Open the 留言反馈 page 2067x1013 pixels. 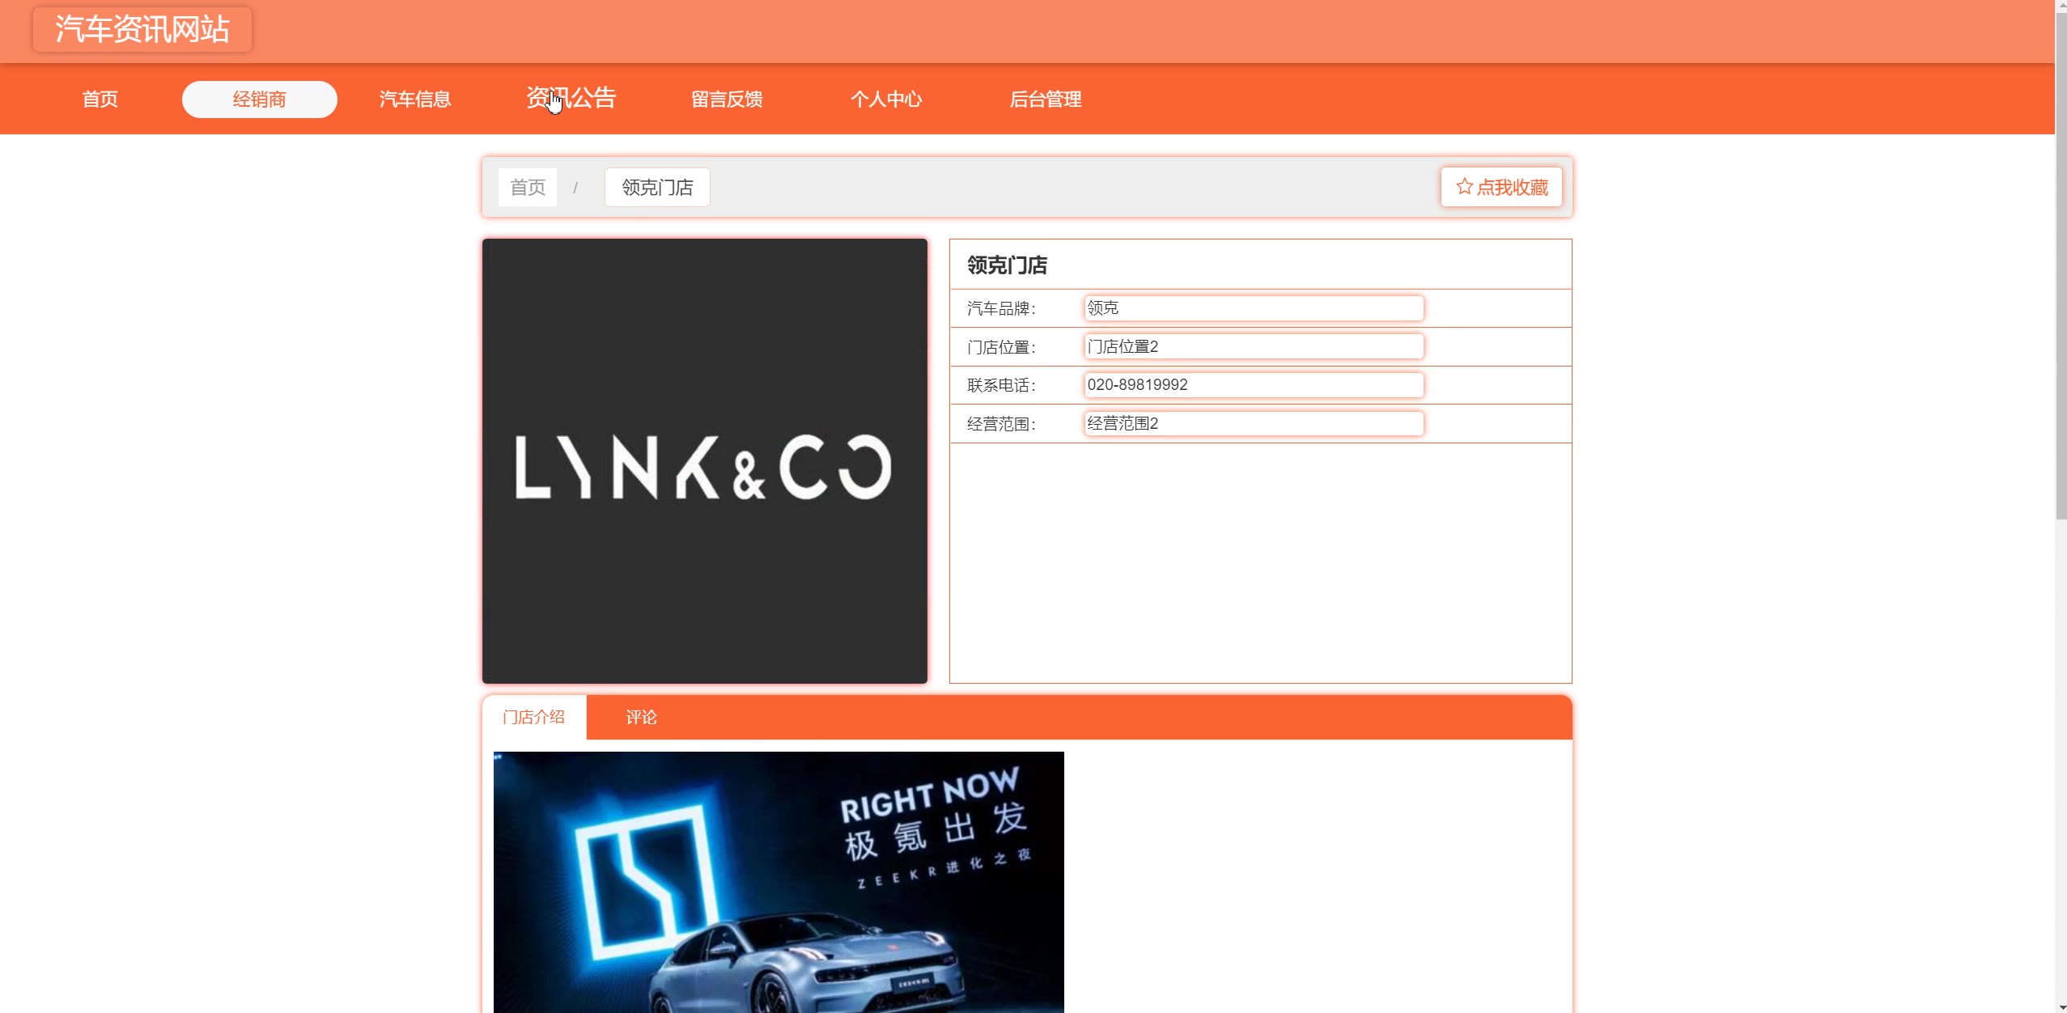click(x=727, y=100)
